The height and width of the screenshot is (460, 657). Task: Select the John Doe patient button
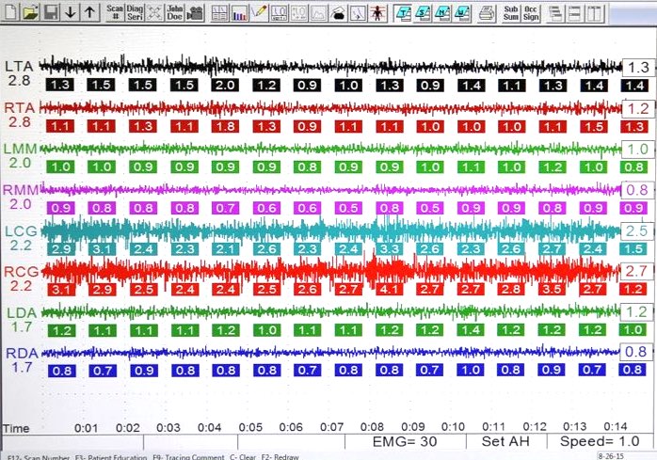(x=172, y=12)
